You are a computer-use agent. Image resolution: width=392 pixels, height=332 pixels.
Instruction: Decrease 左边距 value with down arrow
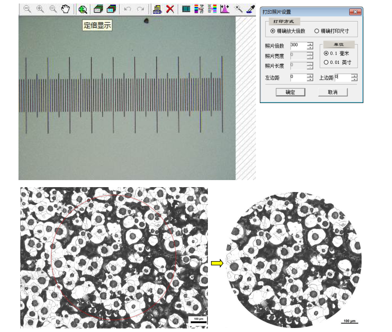coord(310,80)
